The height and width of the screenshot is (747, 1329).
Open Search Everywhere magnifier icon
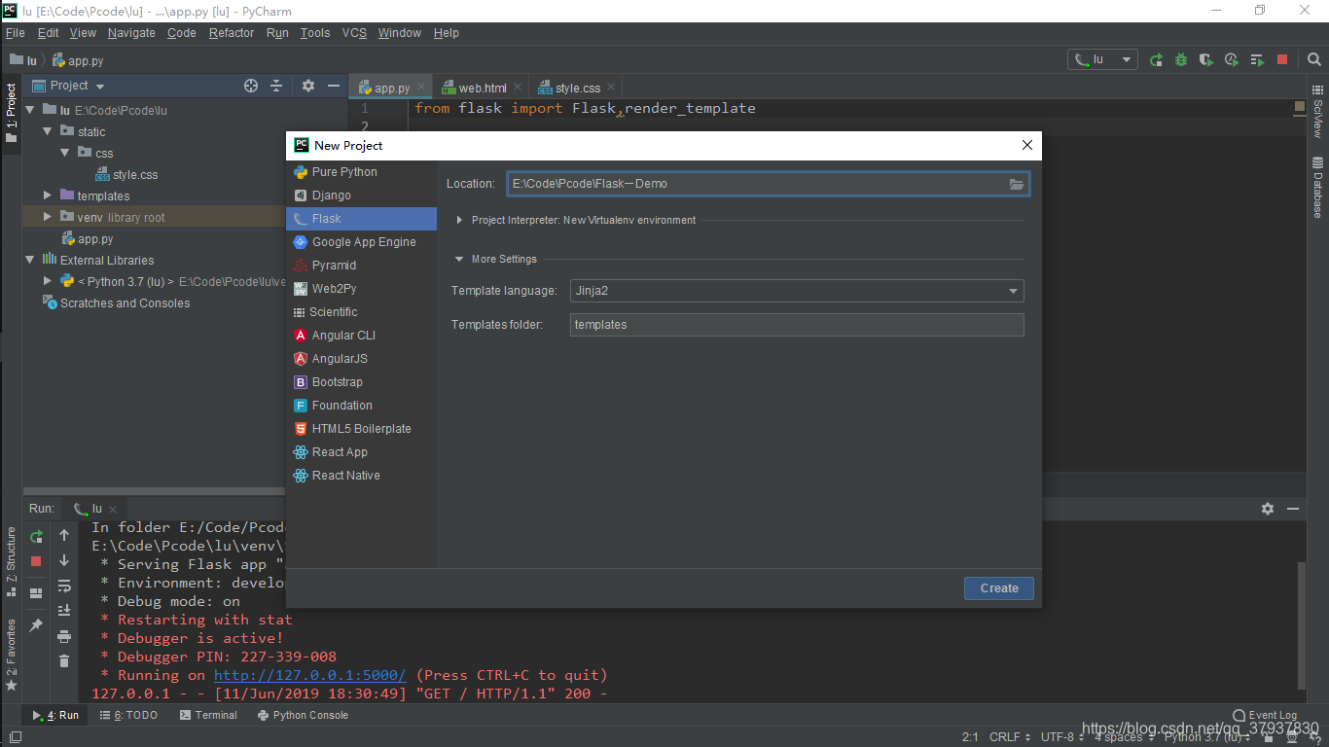click(1313, 59)
